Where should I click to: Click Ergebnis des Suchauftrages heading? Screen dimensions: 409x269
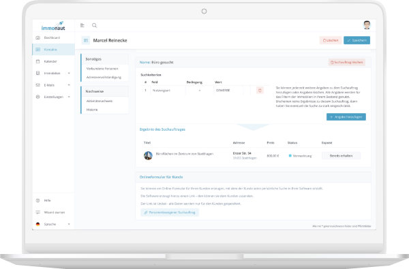[162, 129]
